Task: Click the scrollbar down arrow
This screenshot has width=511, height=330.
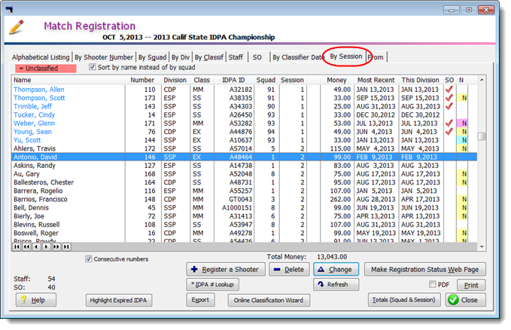Action: pyautogui.click(x=482, y=247)
